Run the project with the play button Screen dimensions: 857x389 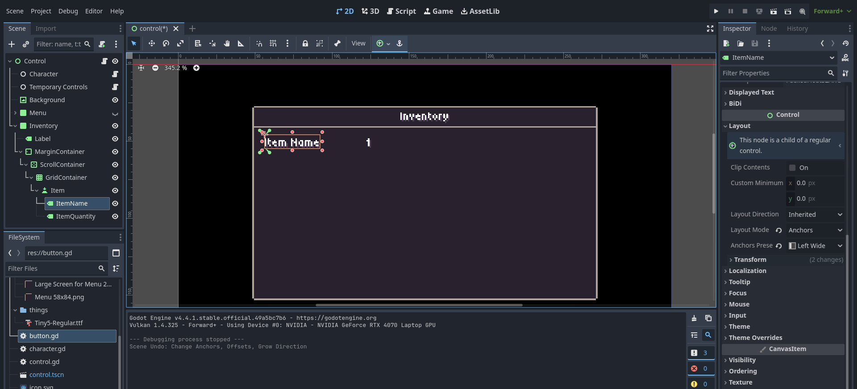(x=716, y=11)
